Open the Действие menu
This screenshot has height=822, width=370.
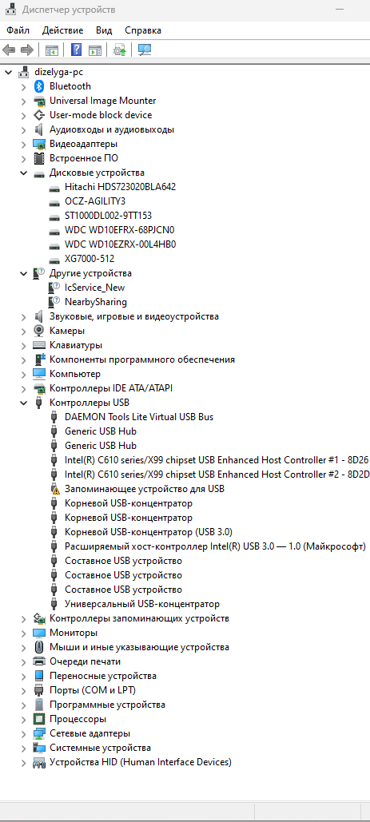pos(63,30)
